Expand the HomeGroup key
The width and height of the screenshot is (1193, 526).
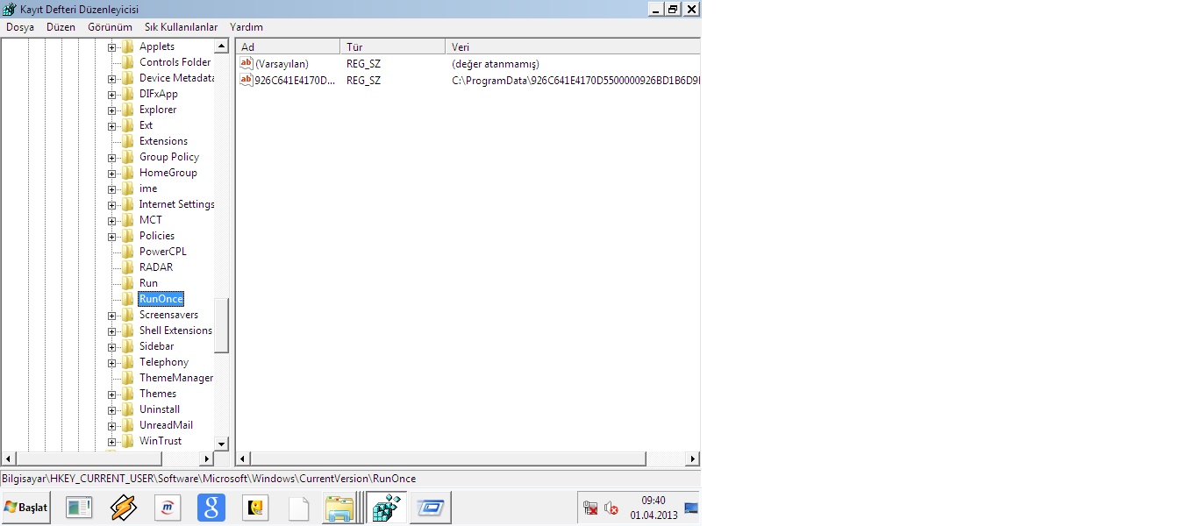[x=112, y=174]
